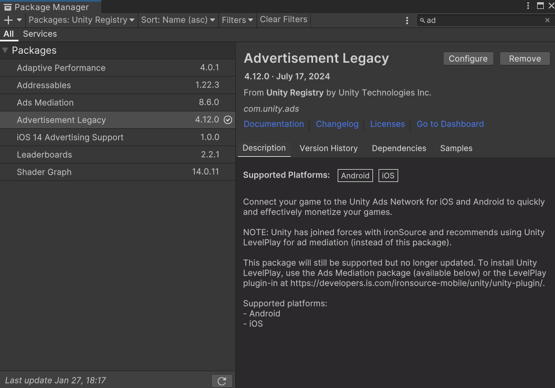Click the plus add package icon
Image resolution: width=555 pixels, height=388 pixels.
tap(8, 20)
